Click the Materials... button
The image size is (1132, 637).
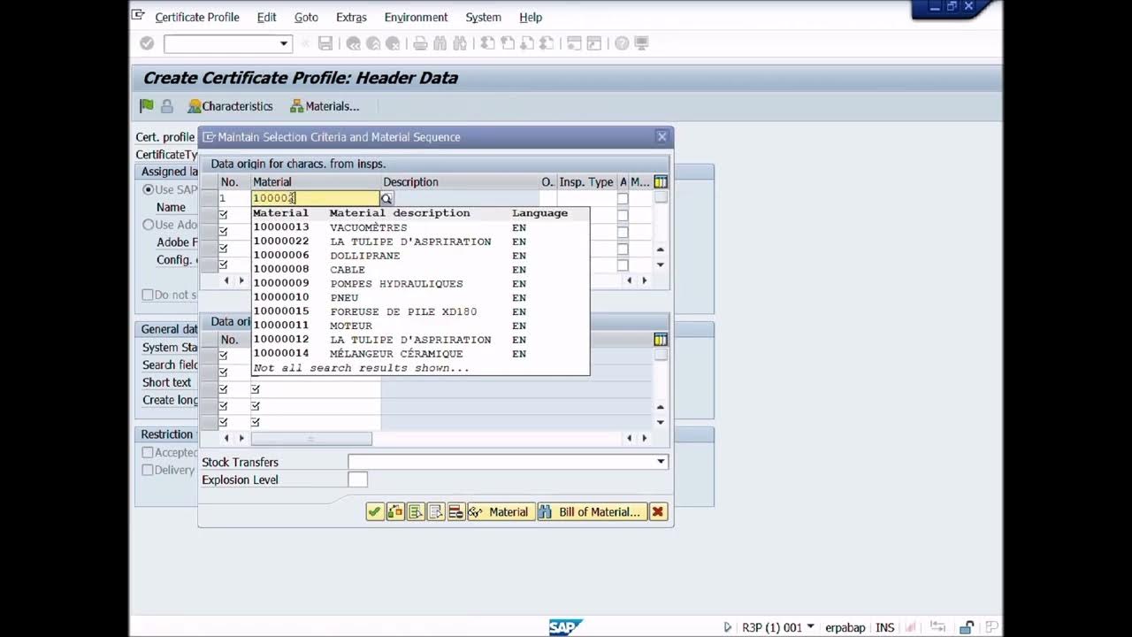point(325,106)
